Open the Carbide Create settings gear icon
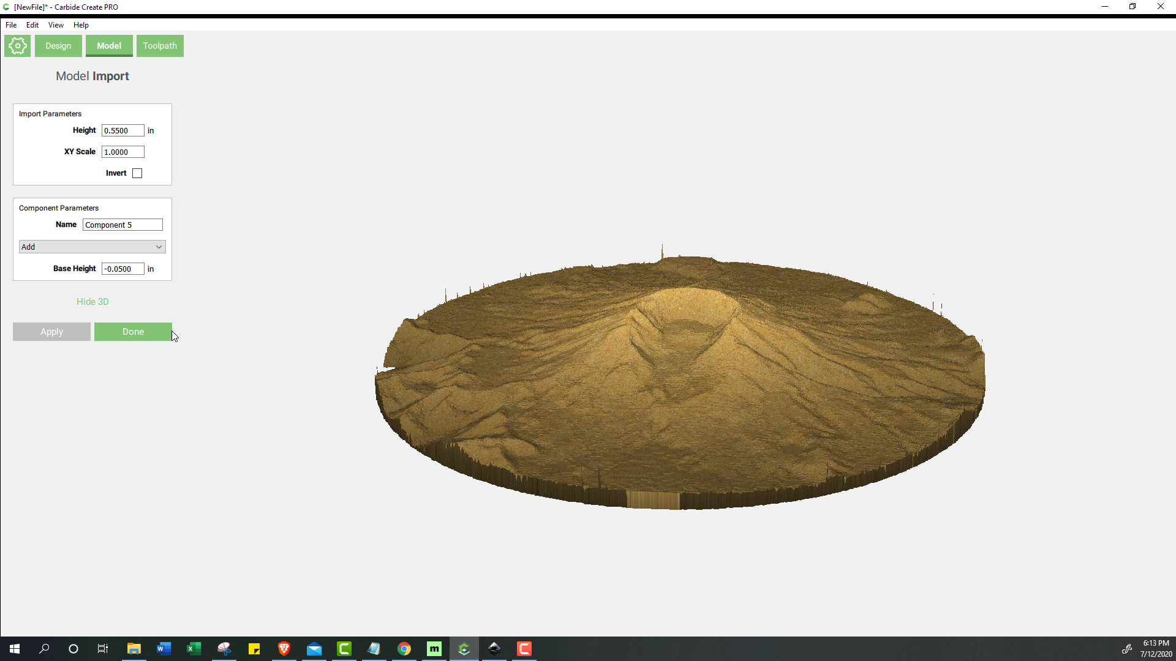 point(17,45)
